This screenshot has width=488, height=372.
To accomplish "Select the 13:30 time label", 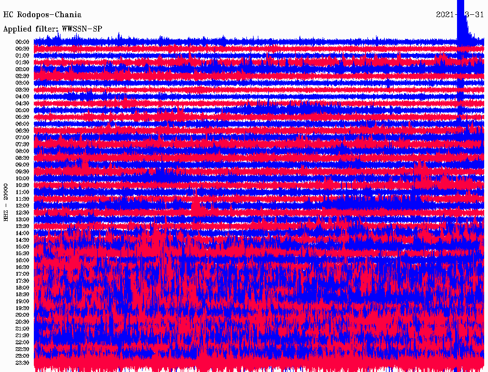I will tap(22, 227).
